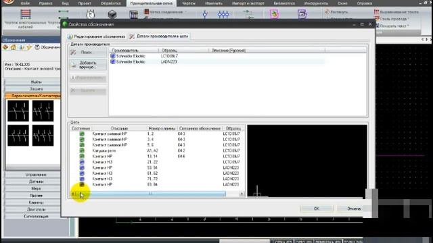Click status icon of the A1, A2 coil row
Image resolution: width=433 pixels, height=243 pixels.
coord(82,151)
